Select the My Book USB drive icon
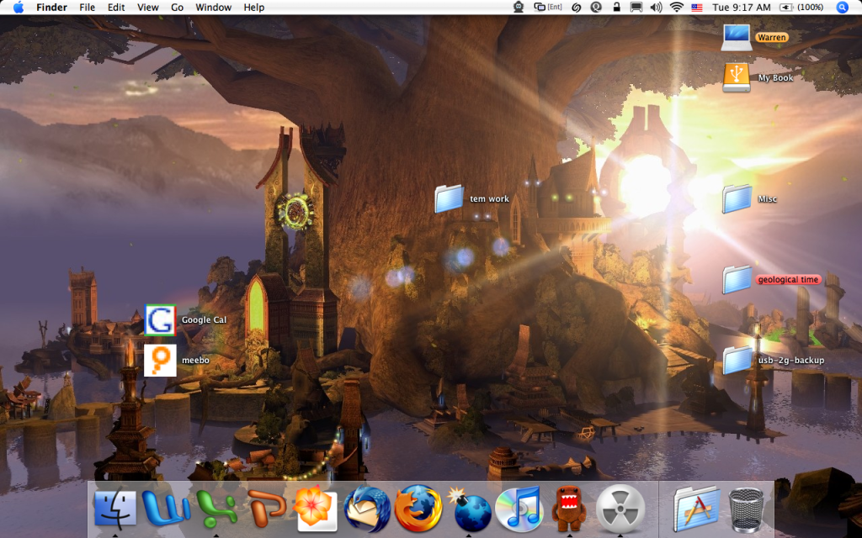Image resolution: width=862 pixels, height=538 pixels. 736,77
